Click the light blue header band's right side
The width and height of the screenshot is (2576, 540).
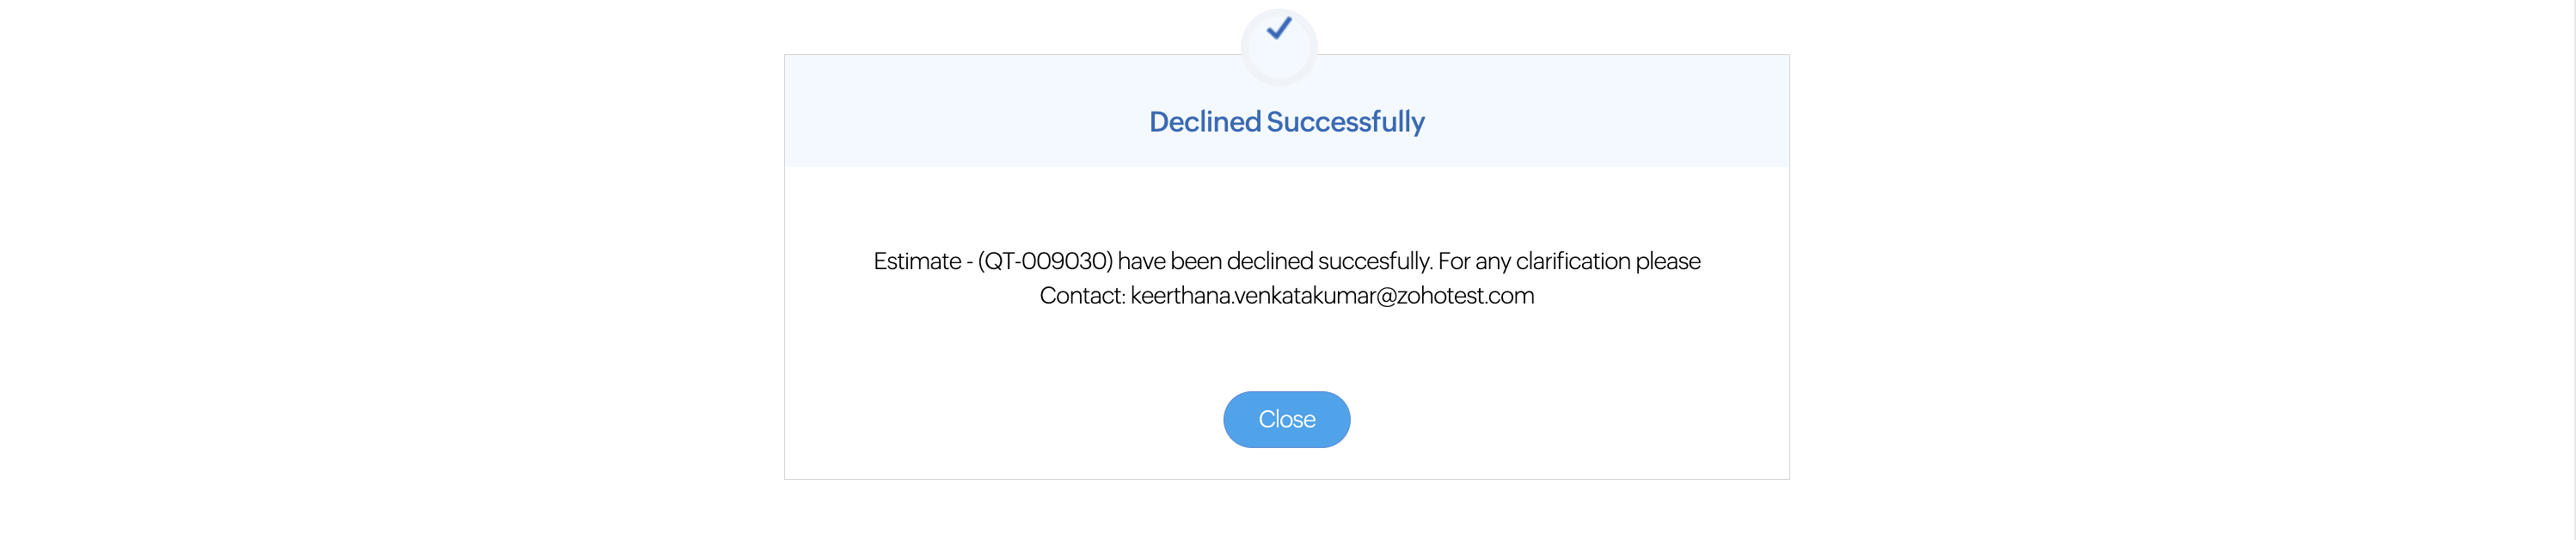[1620, 112]
